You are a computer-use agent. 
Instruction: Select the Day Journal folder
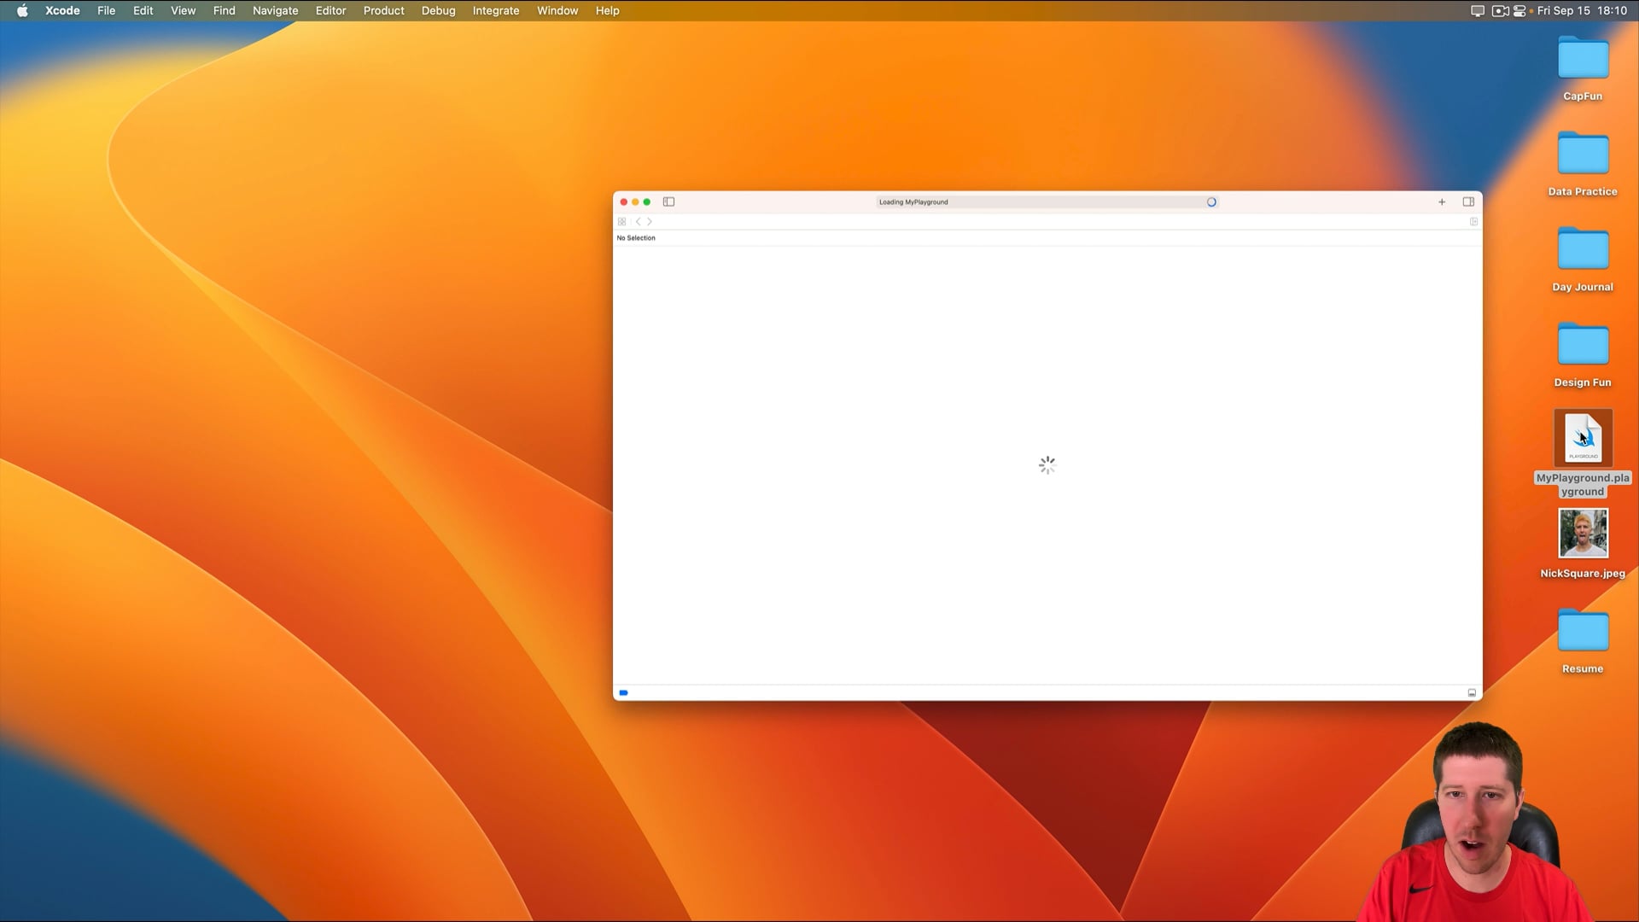tap(1583, 250)
